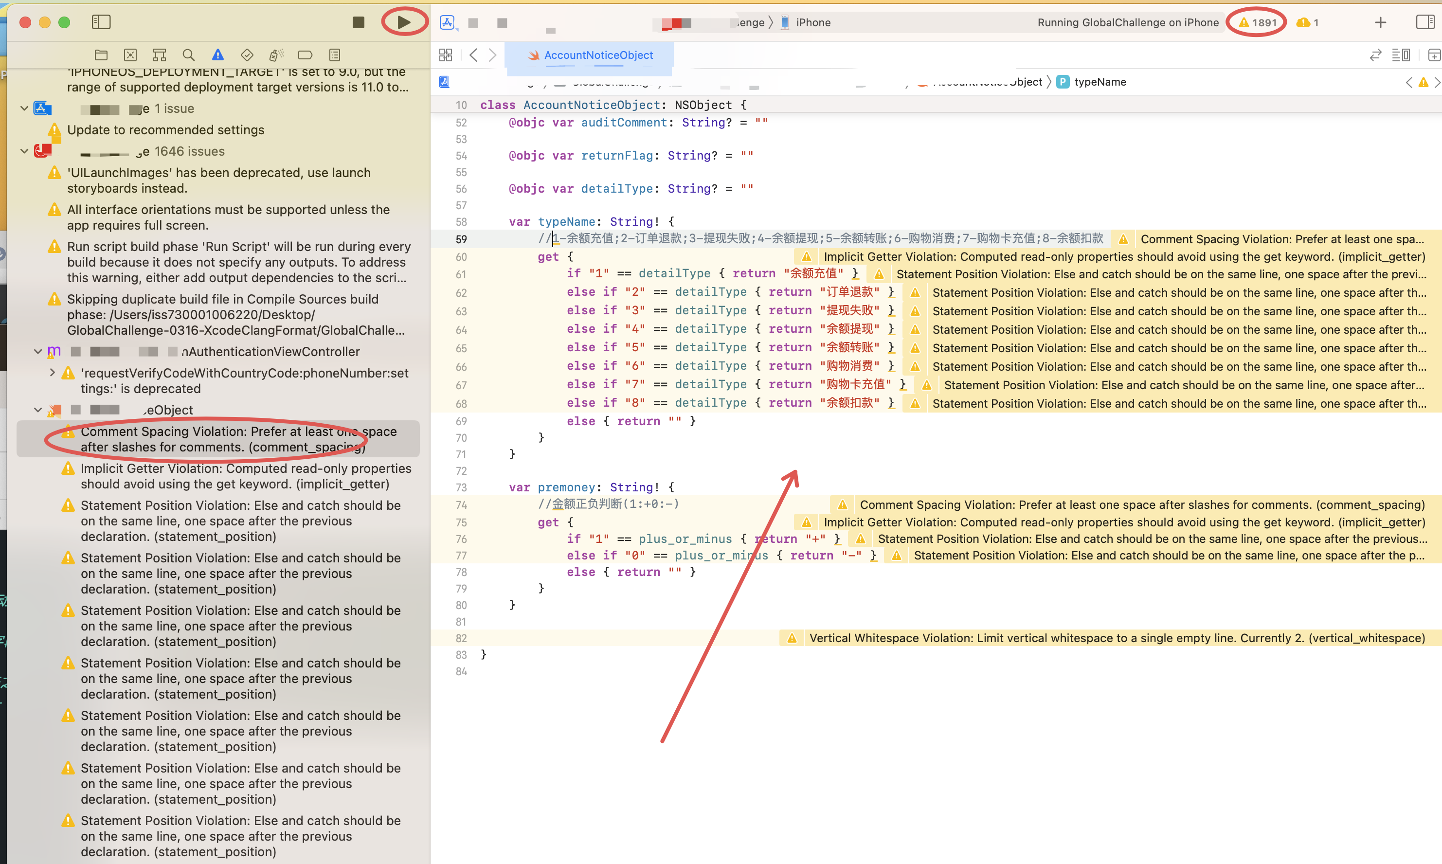Go back with the editor back arrow
1442x864 pixels.
(473, 54)
